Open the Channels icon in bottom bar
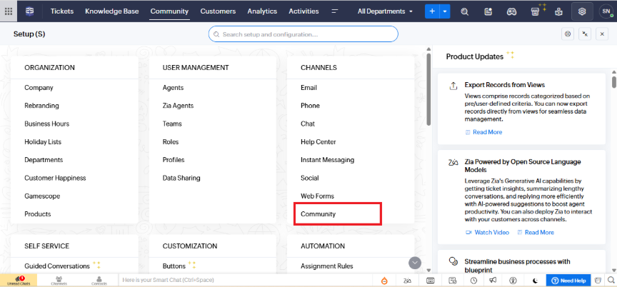 [x=59, y=280]
